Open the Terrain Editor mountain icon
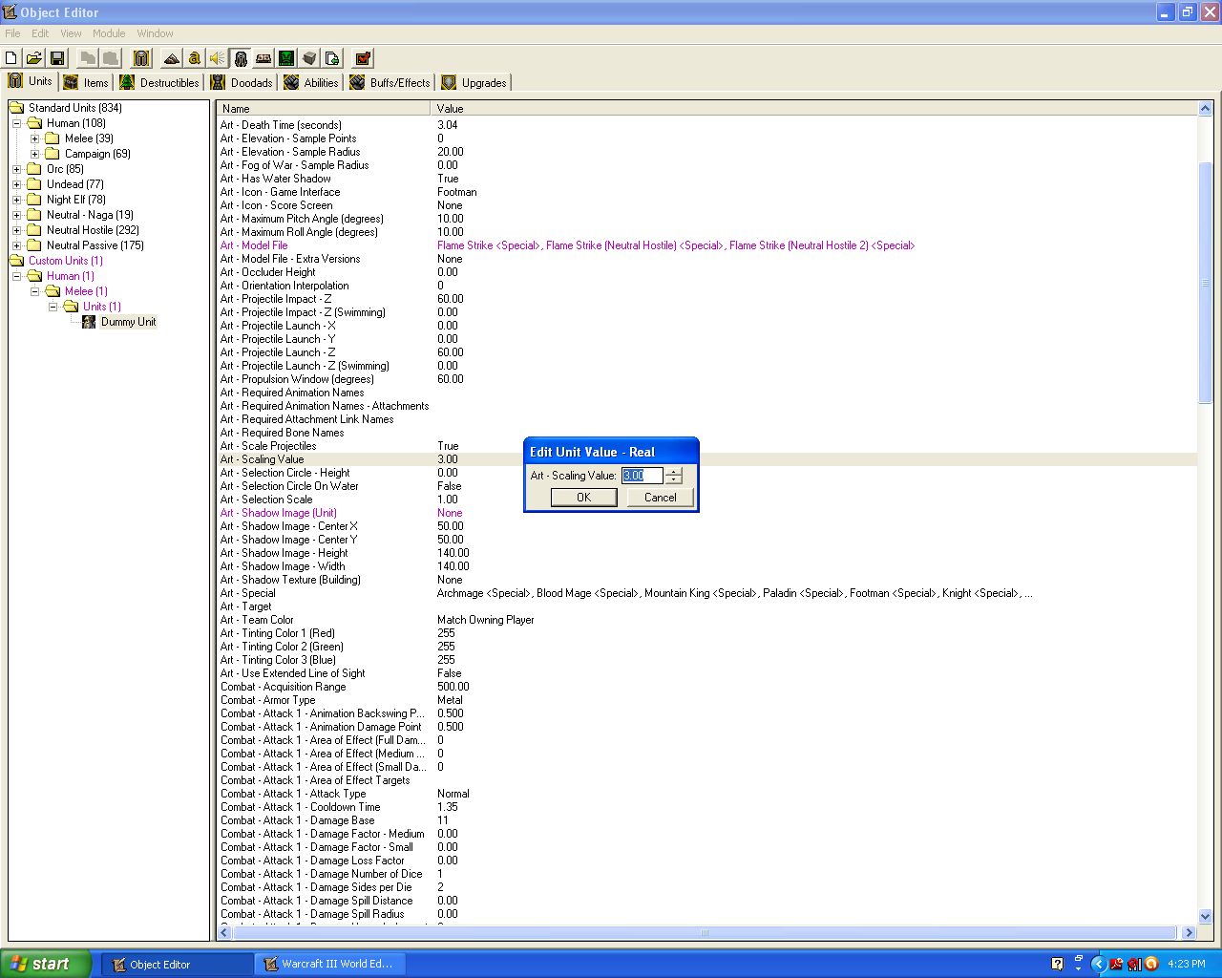 pyautogui.click(x=171, y=58)
